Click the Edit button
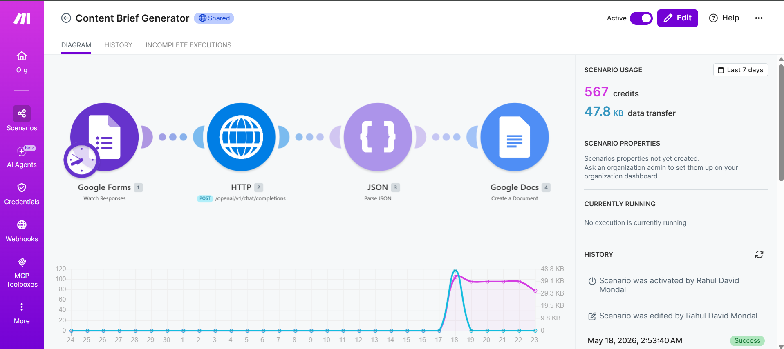 677,18
